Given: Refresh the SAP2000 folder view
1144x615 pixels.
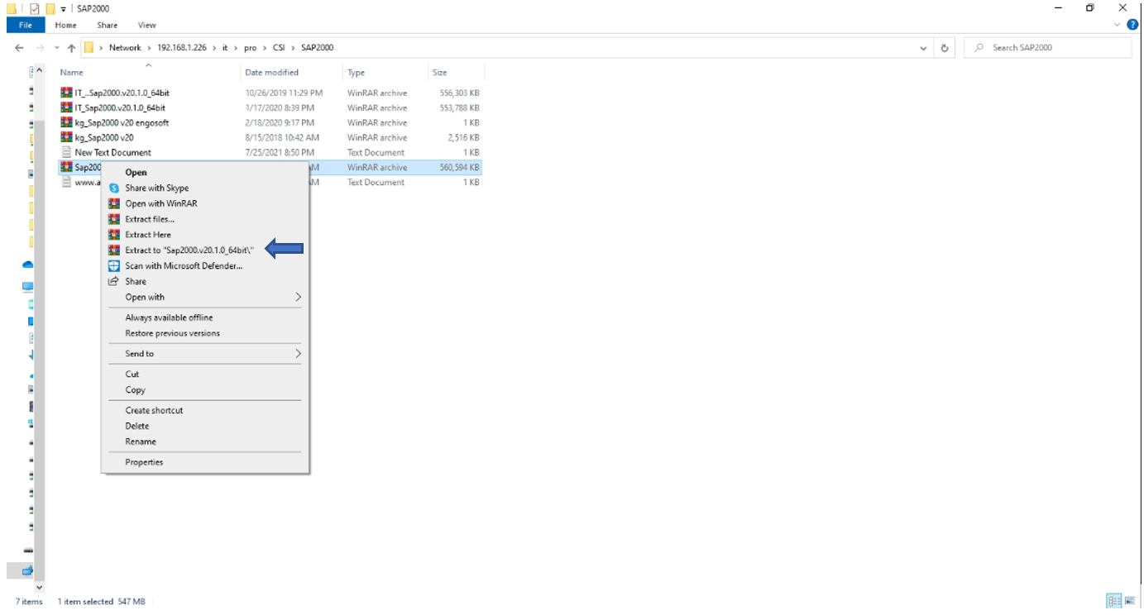Looking at the screenshot, I should [x=945, y=48].
